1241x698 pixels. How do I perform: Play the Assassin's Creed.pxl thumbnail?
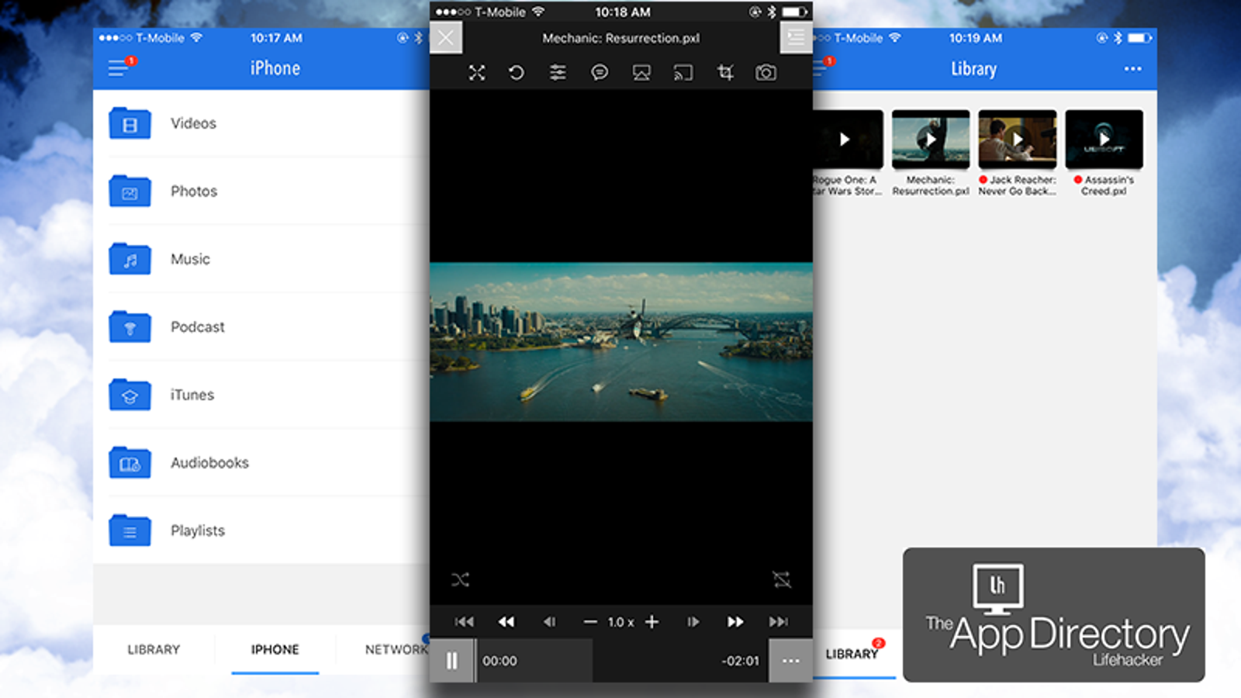(1104, 140)
